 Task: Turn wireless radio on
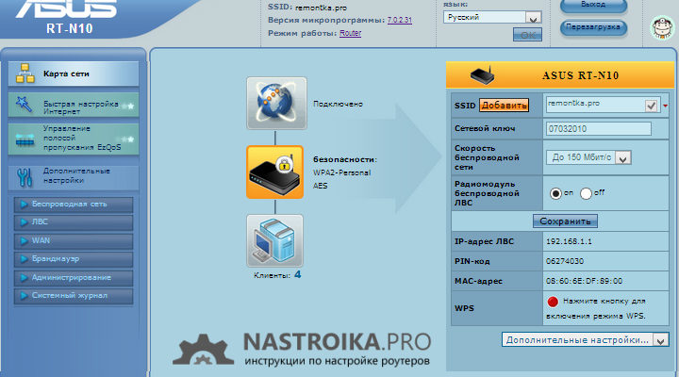(555, 193)
